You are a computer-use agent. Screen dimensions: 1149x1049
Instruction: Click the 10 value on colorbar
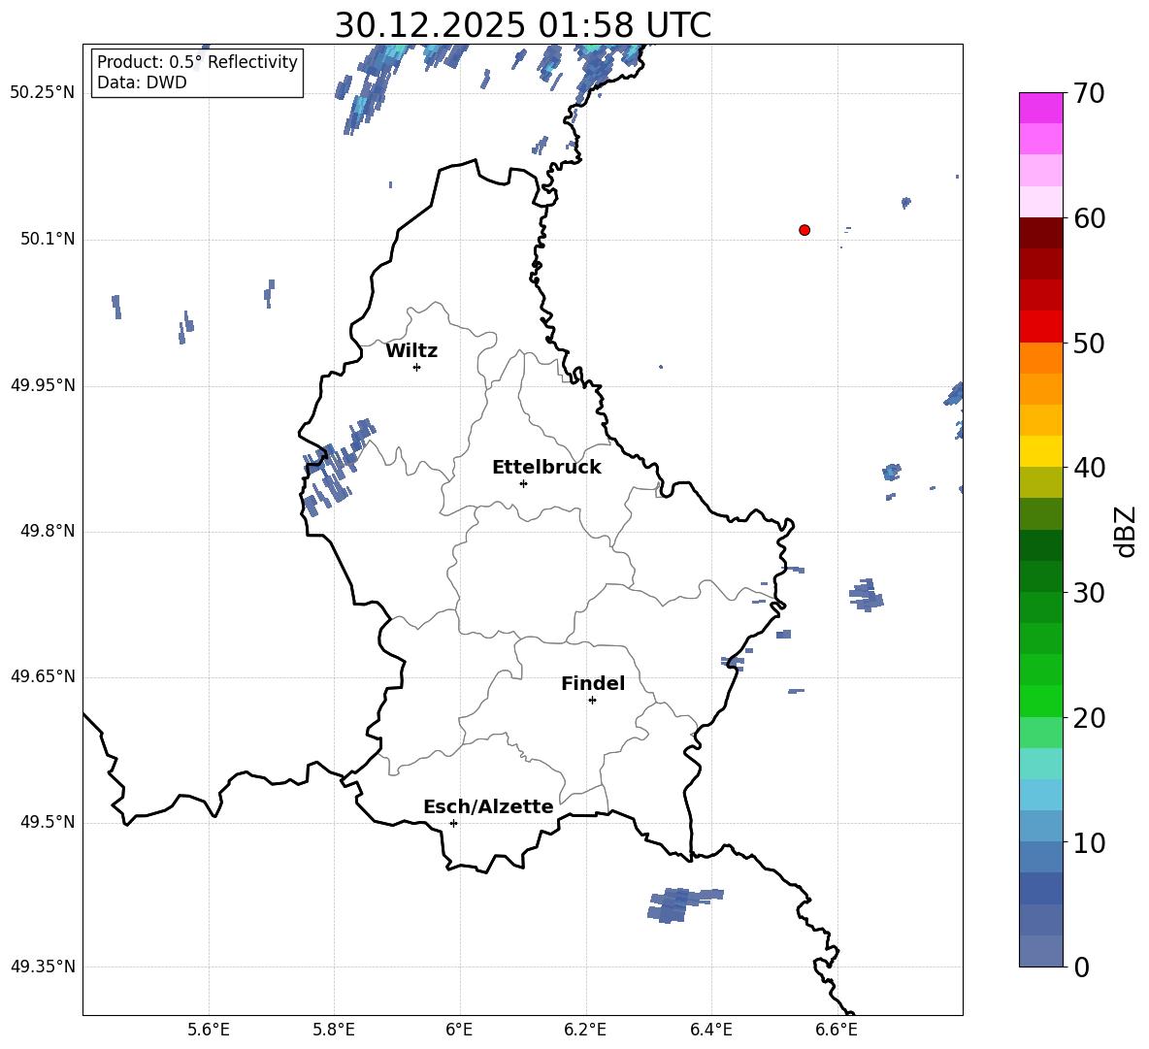pos(1089,843)
